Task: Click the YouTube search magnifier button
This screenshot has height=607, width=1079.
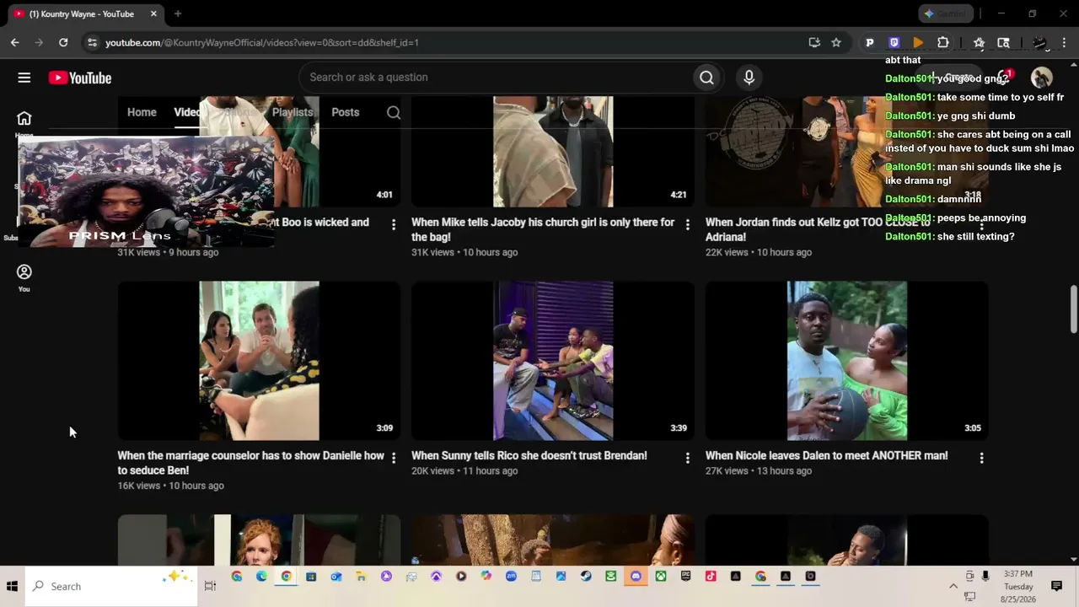Action: point(706,78)
